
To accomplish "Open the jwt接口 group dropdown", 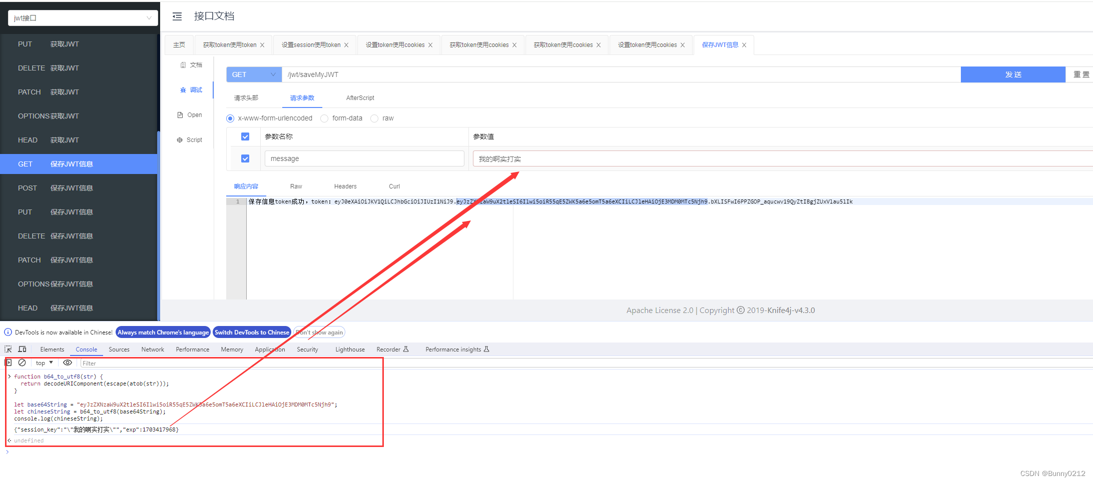I will pos(83,18).
